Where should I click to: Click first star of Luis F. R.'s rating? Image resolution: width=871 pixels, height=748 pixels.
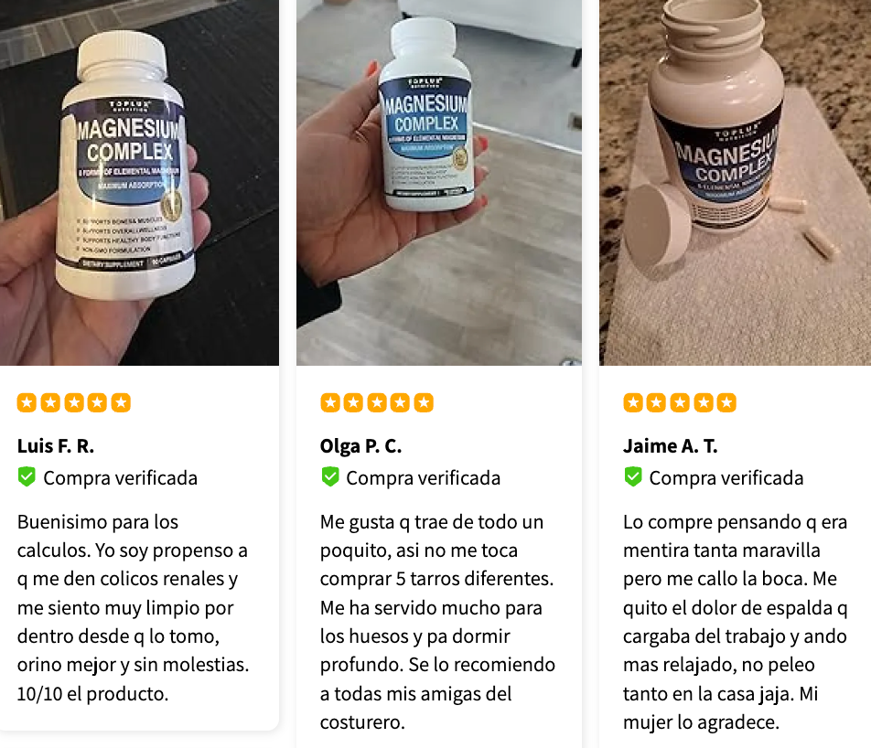27,402
